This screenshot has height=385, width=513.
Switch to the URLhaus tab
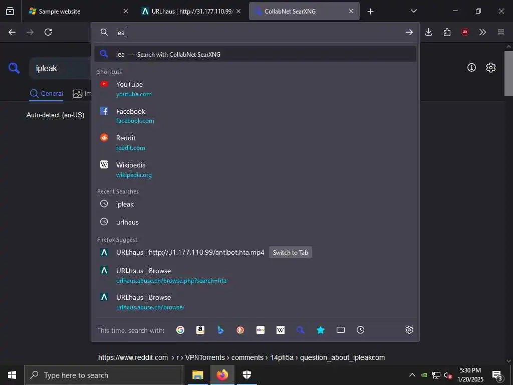tap(191, 11)
